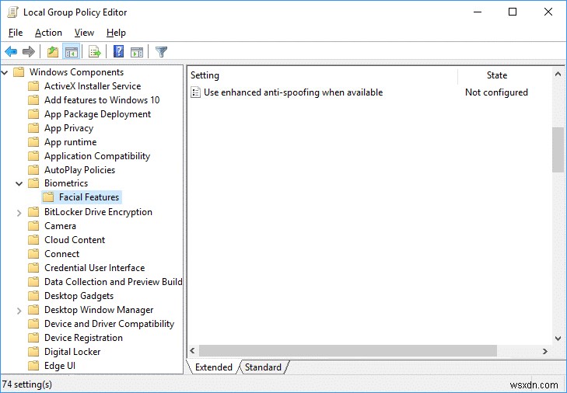The width and height of the screenshot is (567, 393).
Task: Select Data Collection and Preview Build folder
Action: tap(114, 282)
